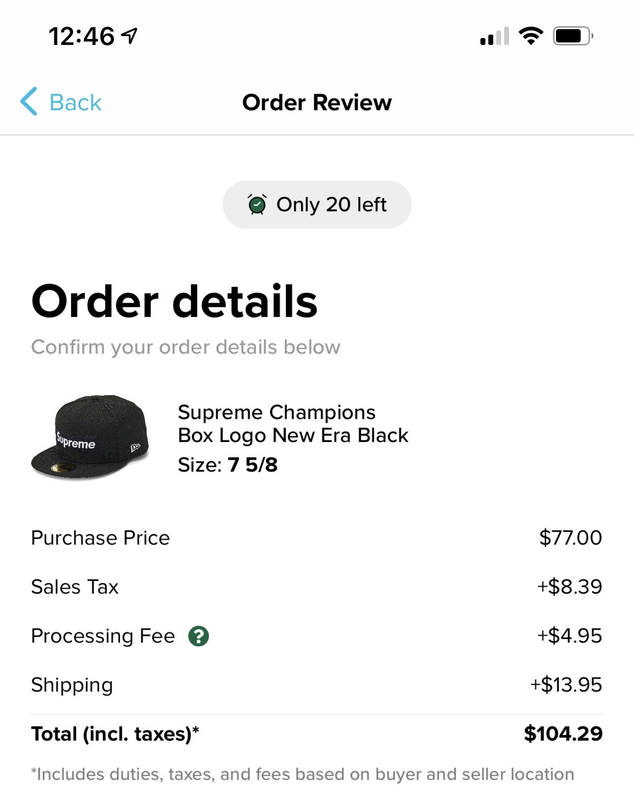Open the Processing Fee help icon
This screenshot has height=808, width=634.
(x=199, y=636)
